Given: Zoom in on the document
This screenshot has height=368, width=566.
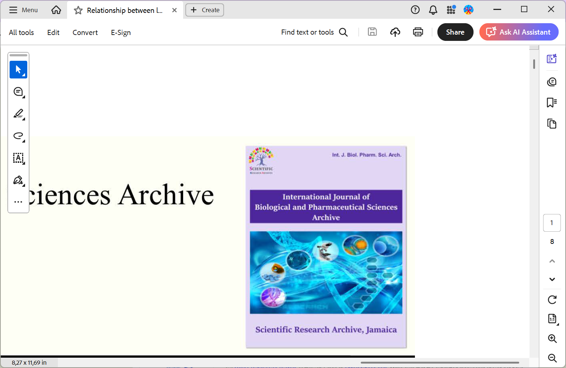Looking at the screenshot, I should click(552, 339).
